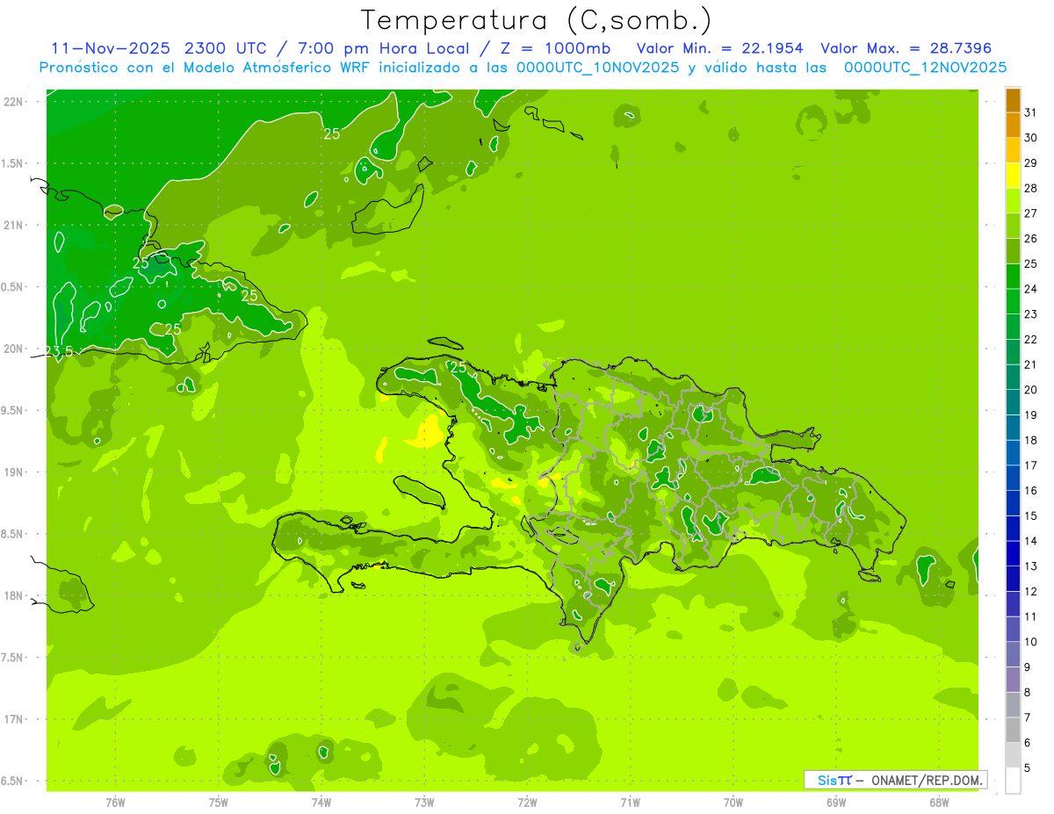Click the legend swatch between 6 and 7
Viewport: 1054px width, 814px height.
click(1013, 730)
